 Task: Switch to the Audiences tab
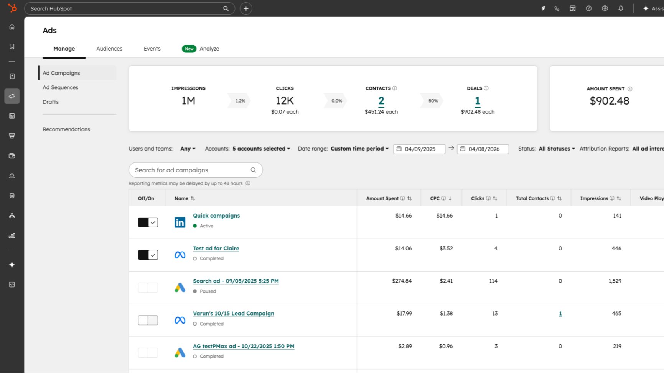pyautogui.click(x=109, y=49)
